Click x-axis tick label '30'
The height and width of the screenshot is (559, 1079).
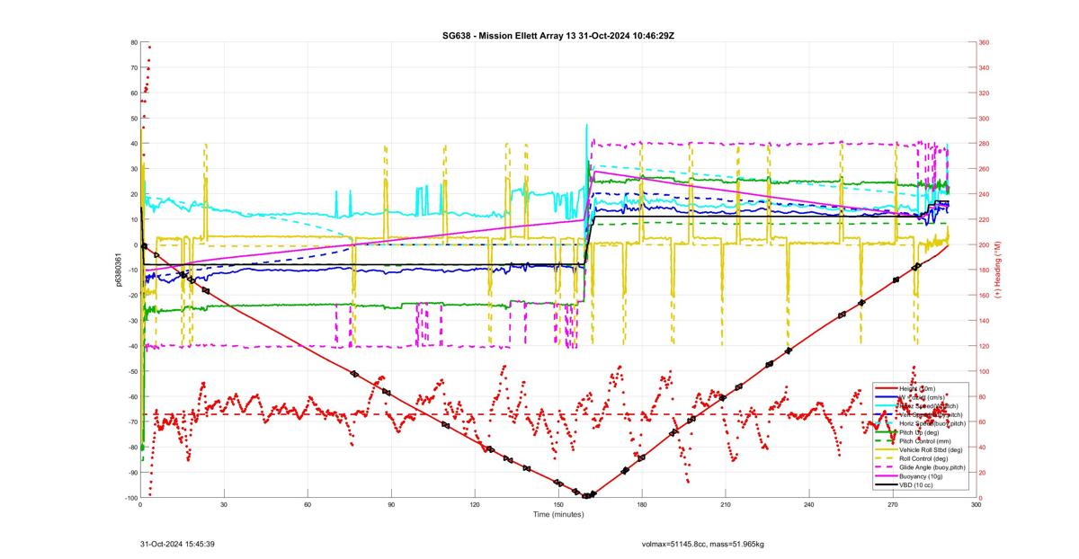coord(224,504)
